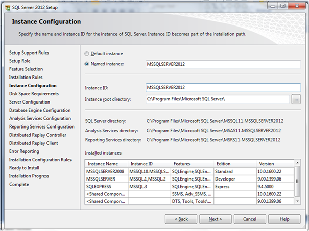Image resolution: width=309 pixels, height=231 pixels.
Task: Click the SQL Server Setup title bar icon
Action: [x=8, y=8]
